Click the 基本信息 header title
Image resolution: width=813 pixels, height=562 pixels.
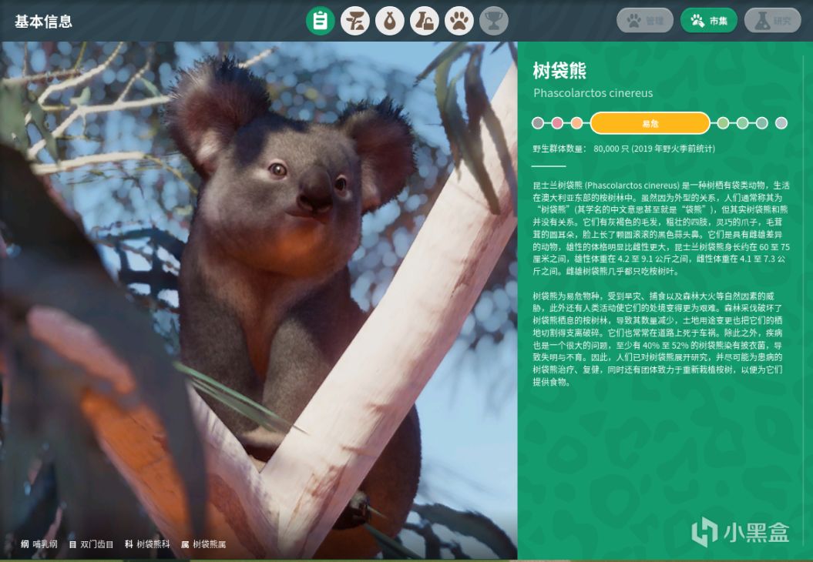(43, 22)
